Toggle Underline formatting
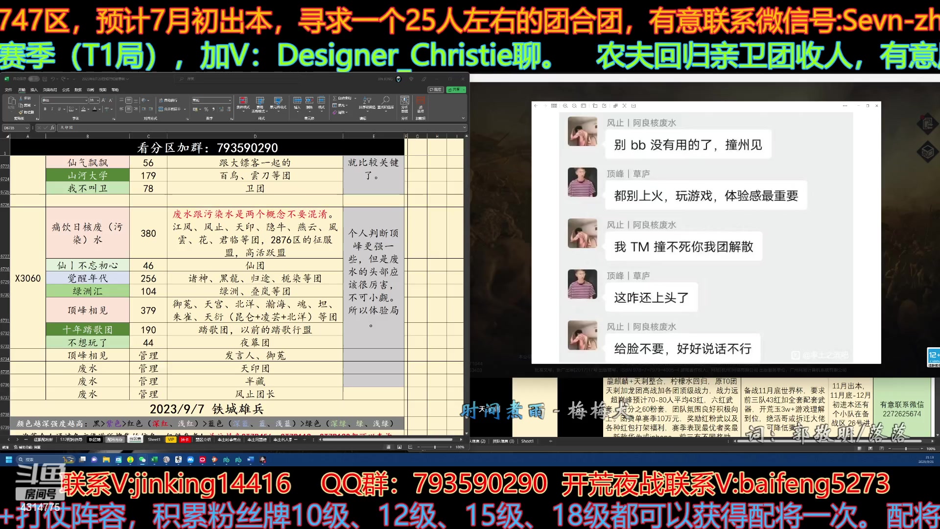This screenshot has height=529, width=940. point(59,109)
